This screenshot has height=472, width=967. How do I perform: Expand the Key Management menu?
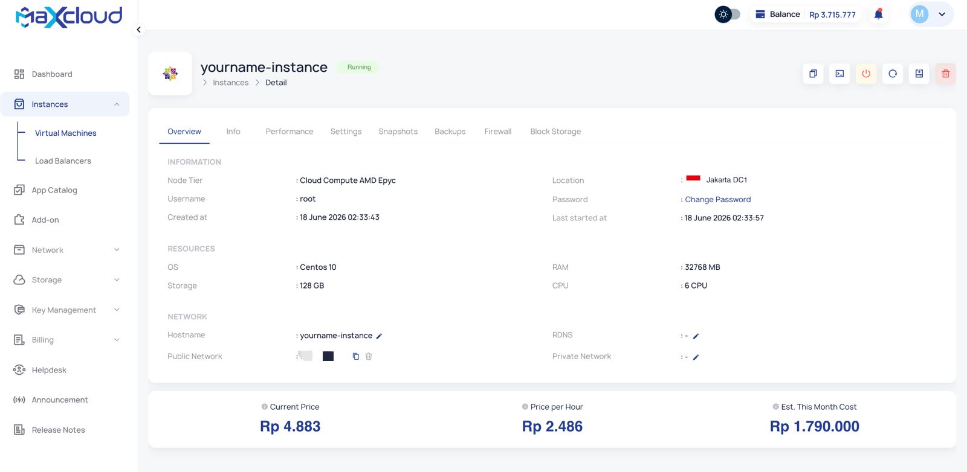point(117,310)
